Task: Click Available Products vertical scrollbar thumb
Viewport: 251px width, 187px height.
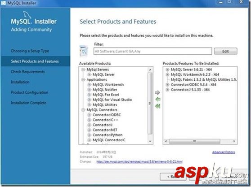Action: click(150, 104)
